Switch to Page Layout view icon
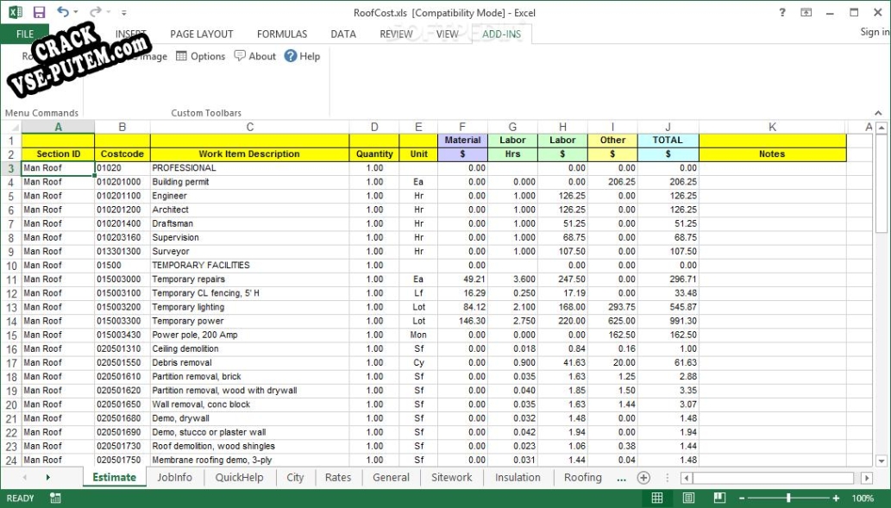The image size is (891, 508). click(x=688, y=499)
